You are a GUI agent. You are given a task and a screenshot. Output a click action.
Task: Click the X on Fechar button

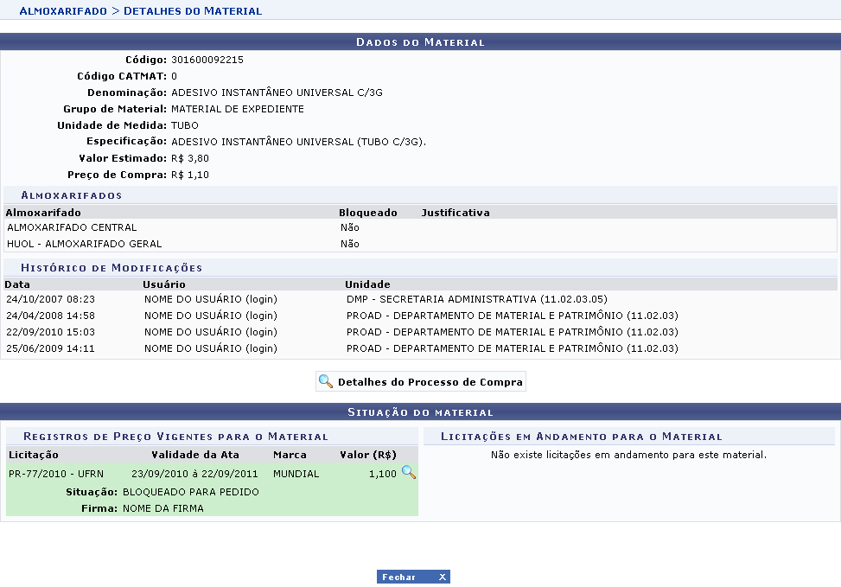[442, 577]
